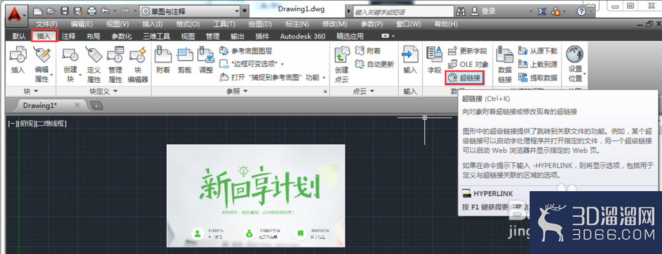Click 附着 in the 点云 panel
Image resolution: width=662 pixels, height=254 pixels.
367,51
